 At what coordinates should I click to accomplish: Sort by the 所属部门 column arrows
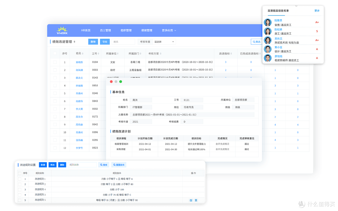141,54
